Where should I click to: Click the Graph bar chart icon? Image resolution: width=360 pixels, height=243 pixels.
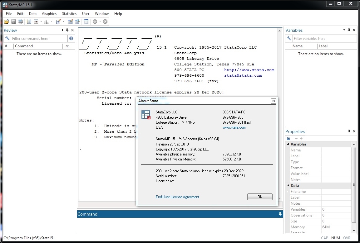[x=46, y=22]
